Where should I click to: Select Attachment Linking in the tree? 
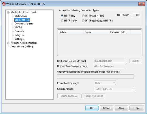(22, 47)
